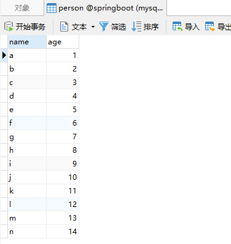Open filter via 筛选 label
Viewport: 231px width, 244px height.
coord(119,27)
